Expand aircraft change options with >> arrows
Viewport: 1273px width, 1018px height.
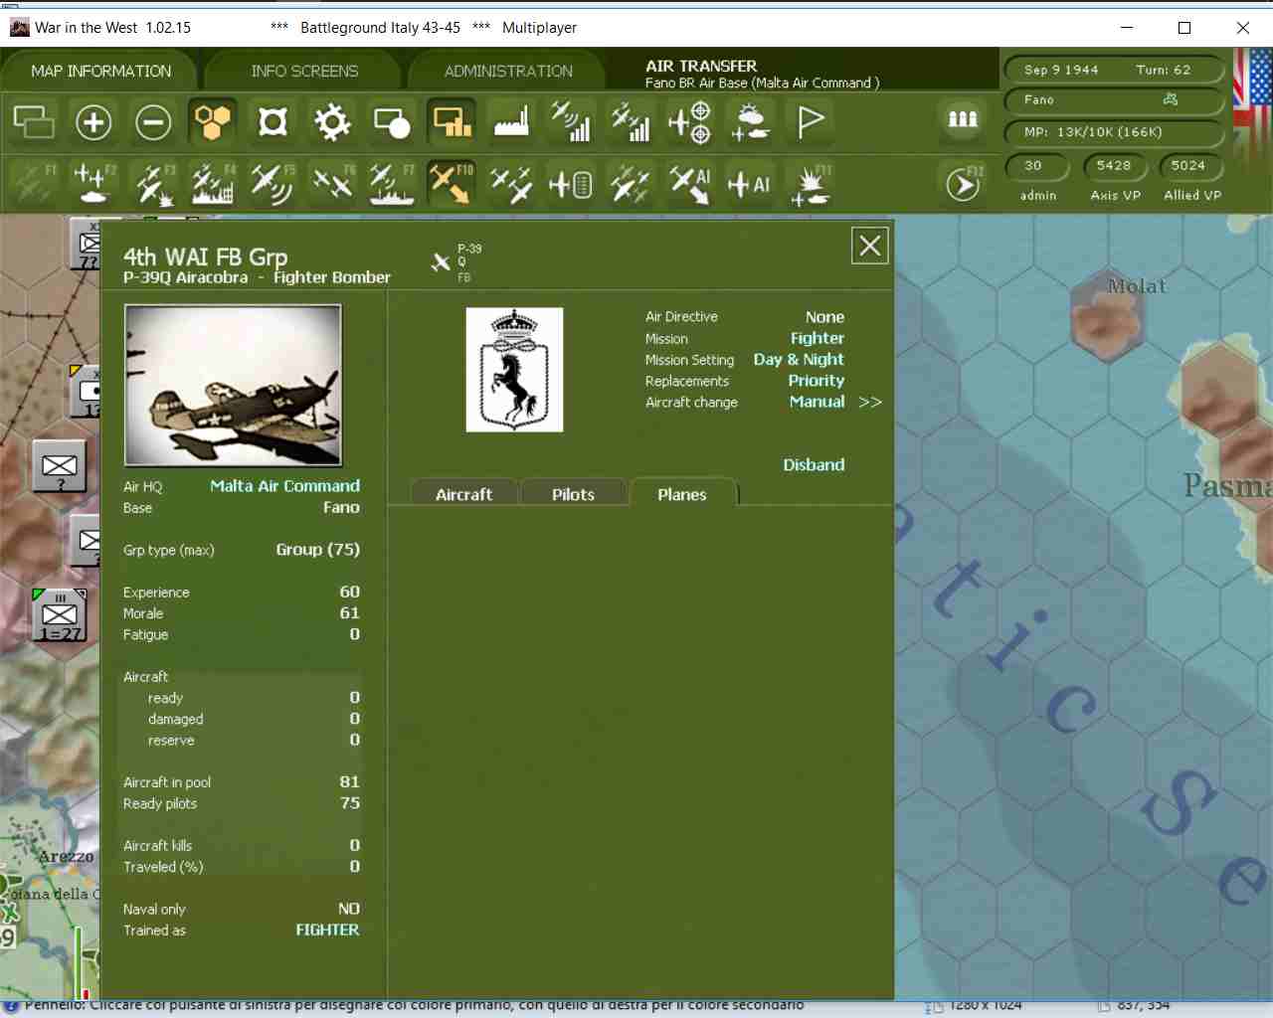click(870, 402)
